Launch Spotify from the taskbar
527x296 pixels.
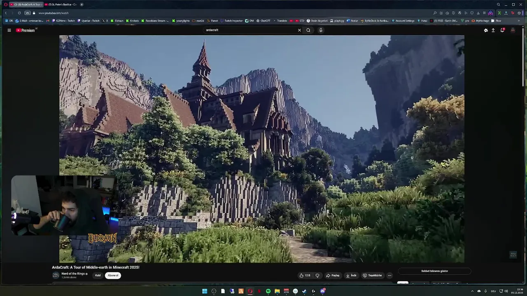coord(268,291)
